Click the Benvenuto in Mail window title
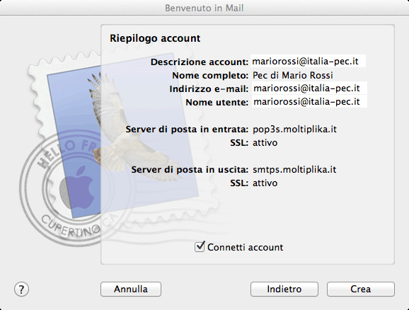Viewport: 409px width, 310px height. (204, 8)
